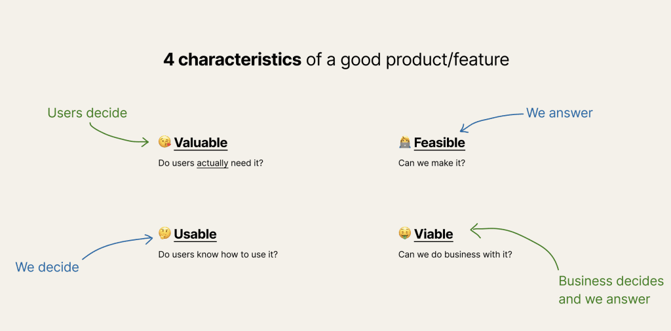The width and height of the screenshot is (671, 331).
Task: Click the Feasible heading
Action: (x=439, y=143)
